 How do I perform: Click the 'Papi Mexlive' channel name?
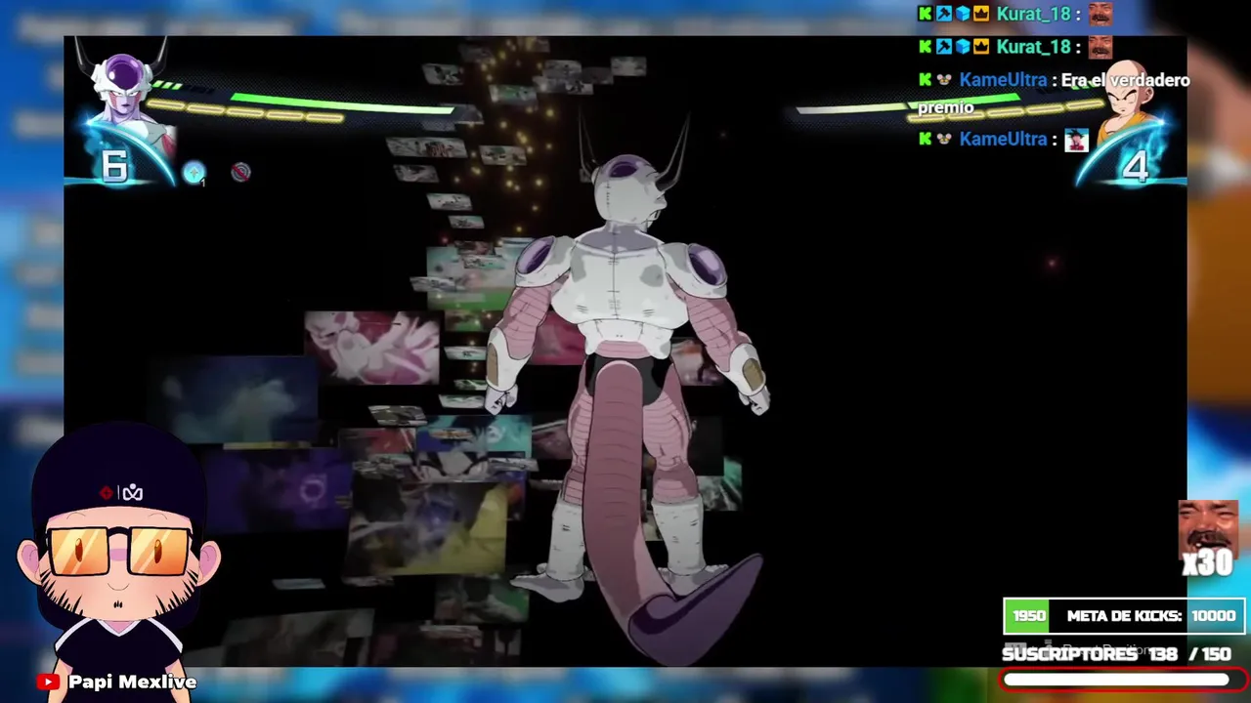(x=132, y=682)
